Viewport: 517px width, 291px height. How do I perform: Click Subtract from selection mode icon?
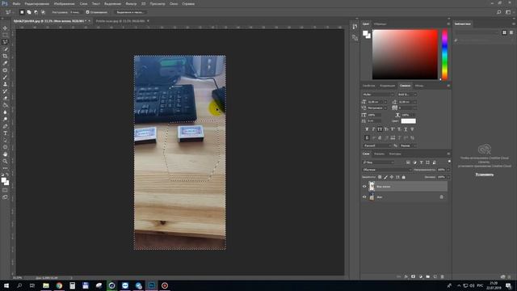coord(36,12)
